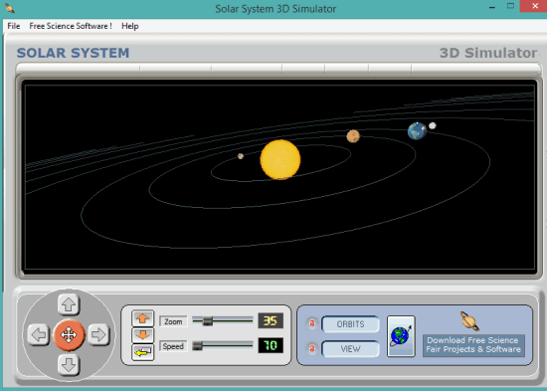547x391 pixels.
Task: Toggle the red indicator beside VIEW
Action: click(312, 349)
